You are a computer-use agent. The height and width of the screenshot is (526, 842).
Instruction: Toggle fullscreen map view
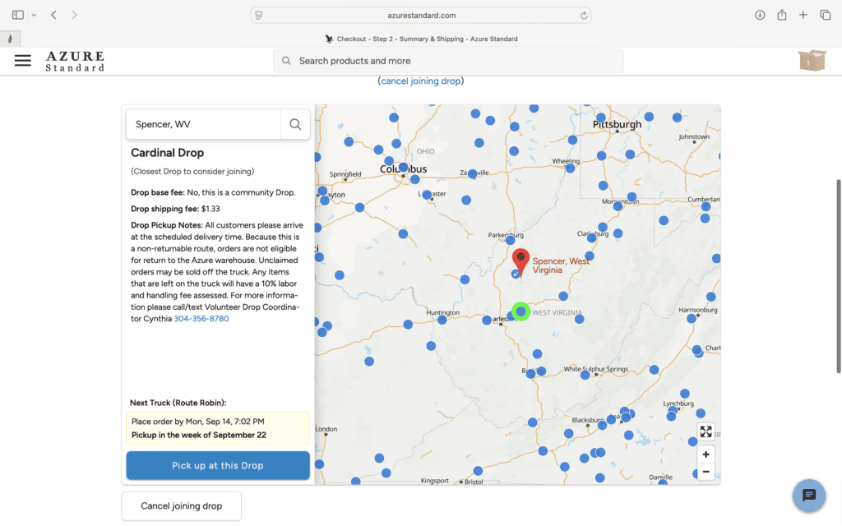(x=706, y=431)
